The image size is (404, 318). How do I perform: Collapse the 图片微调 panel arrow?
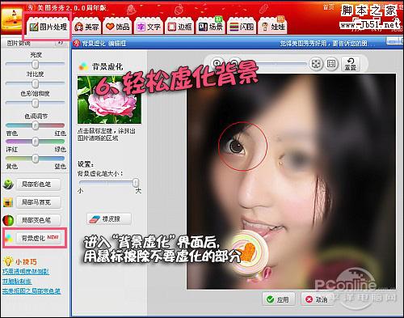[x=60, y=42]
